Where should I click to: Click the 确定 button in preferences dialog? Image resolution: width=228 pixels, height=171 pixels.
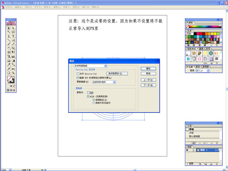(x=148, y=68)
